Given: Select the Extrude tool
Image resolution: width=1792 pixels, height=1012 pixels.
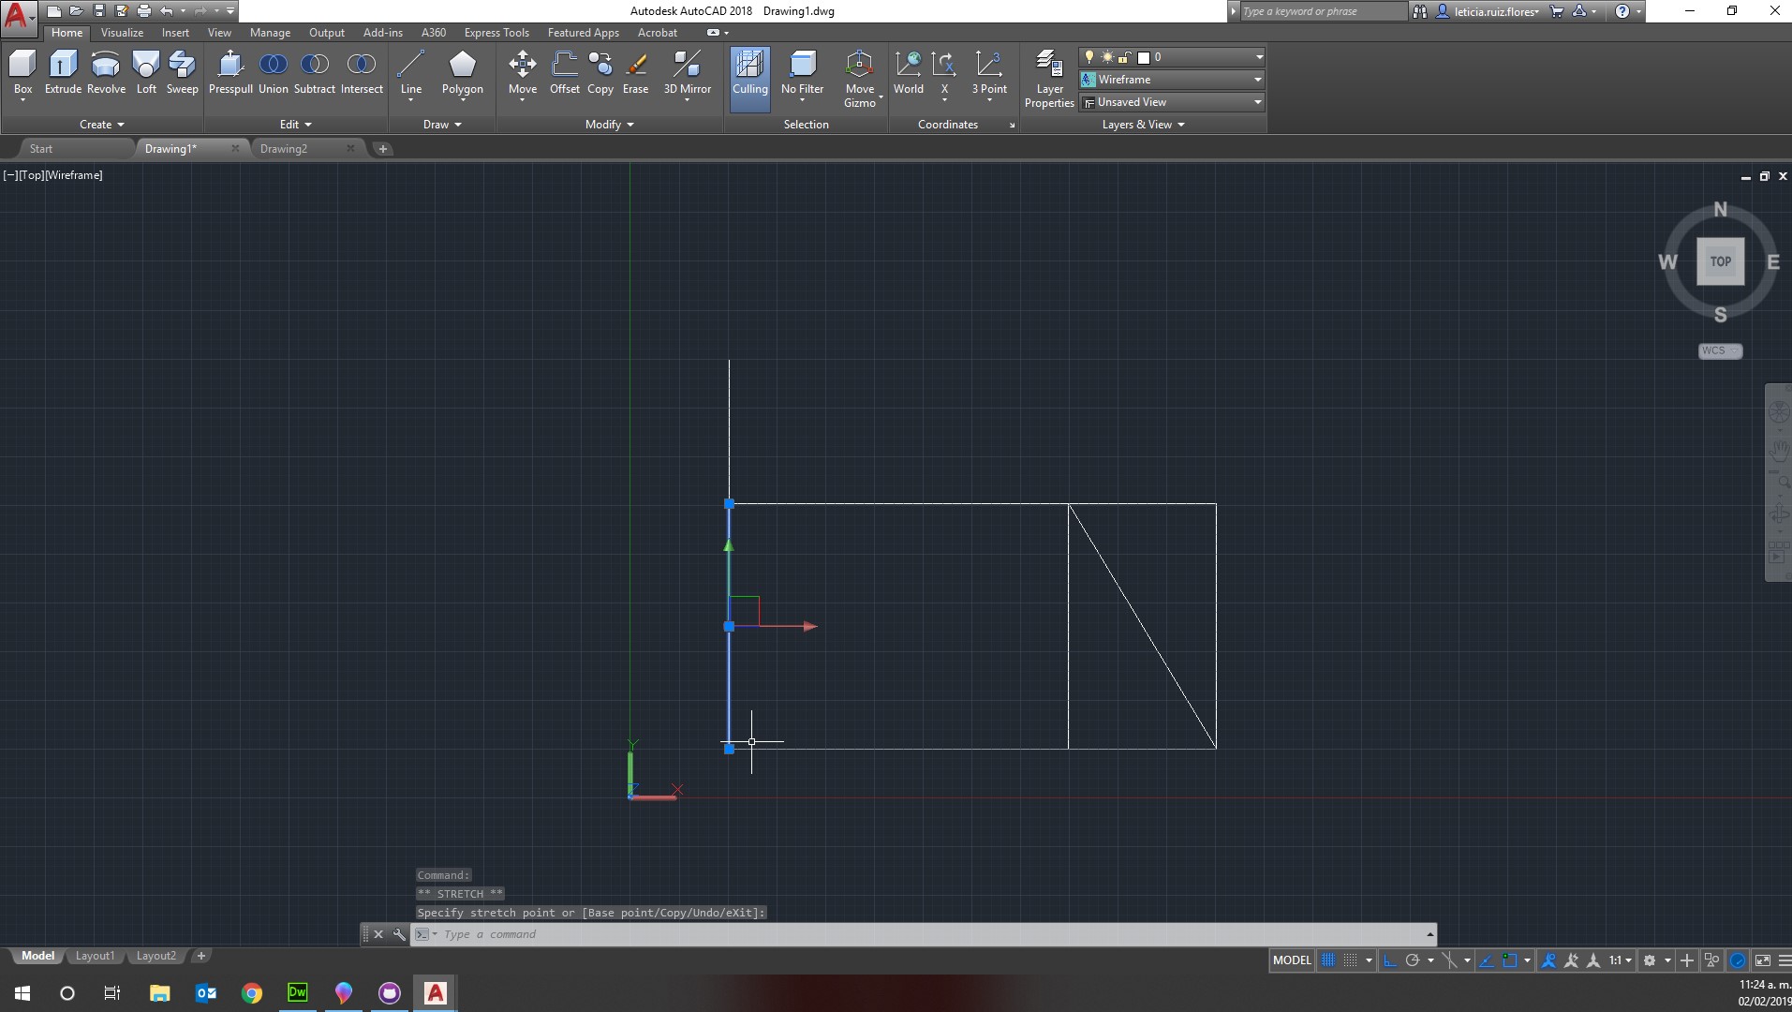Looking at the screenshot, I should (63, 73).
